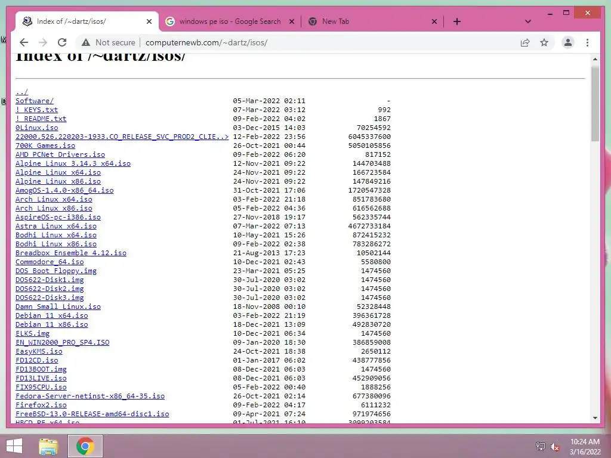The width and height of the screenshot is (611, 458).
Task: Click the Arch_Linux_x64.iso link
Action: coord(54,199)
